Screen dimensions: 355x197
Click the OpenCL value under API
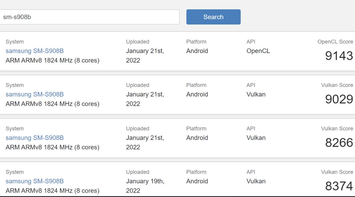(258, 51)
